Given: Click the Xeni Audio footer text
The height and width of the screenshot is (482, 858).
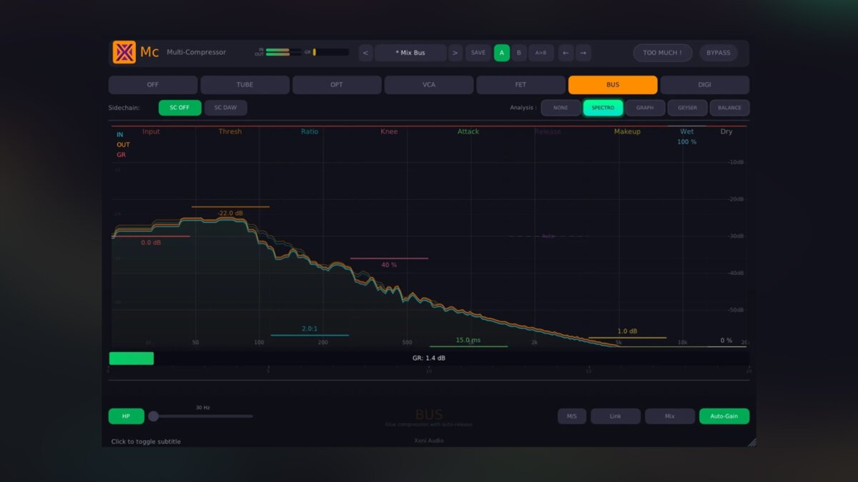Looking at the screenshot, I should pos(429,441).
